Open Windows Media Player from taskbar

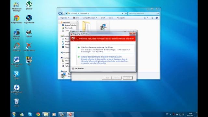(54, 114)
